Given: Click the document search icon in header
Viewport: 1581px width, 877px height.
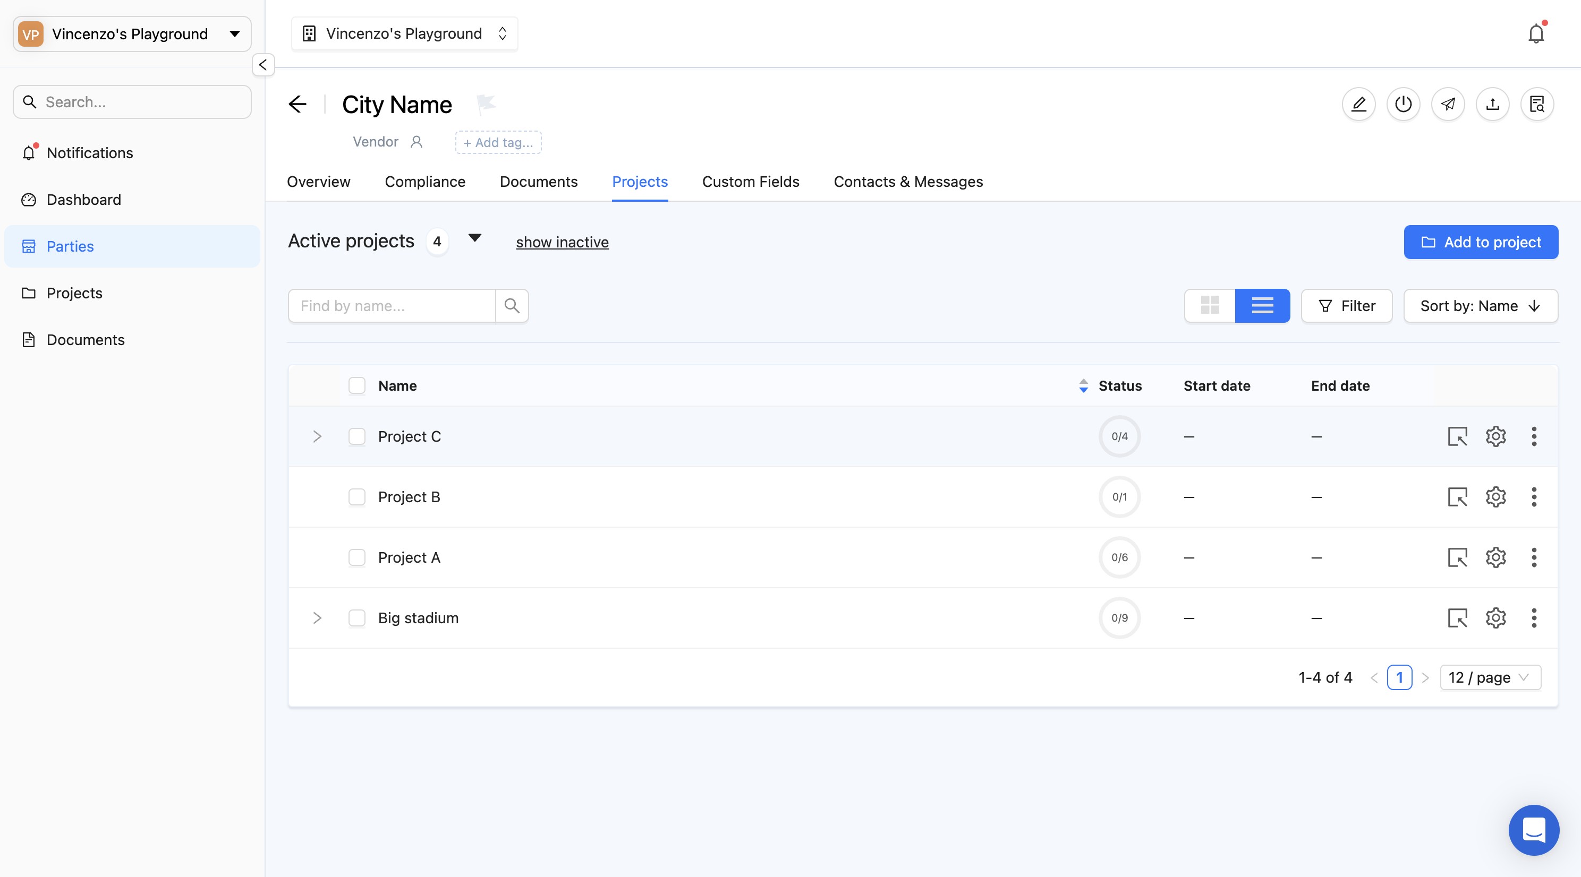Looking at the screenshot, I should (1537, 104).
